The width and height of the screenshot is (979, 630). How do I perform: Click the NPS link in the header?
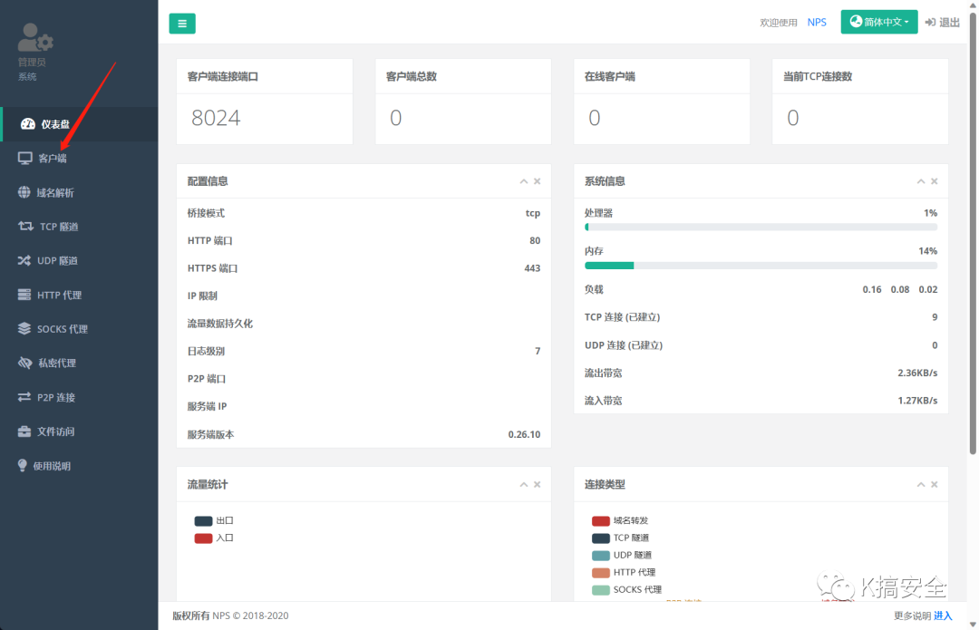pyautogui.click(x=817, y=22)
